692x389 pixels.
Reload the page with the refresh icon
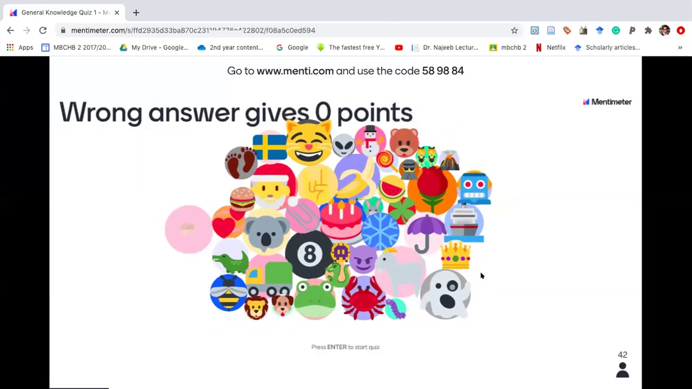pyautogui.click(x=43, y=30)
